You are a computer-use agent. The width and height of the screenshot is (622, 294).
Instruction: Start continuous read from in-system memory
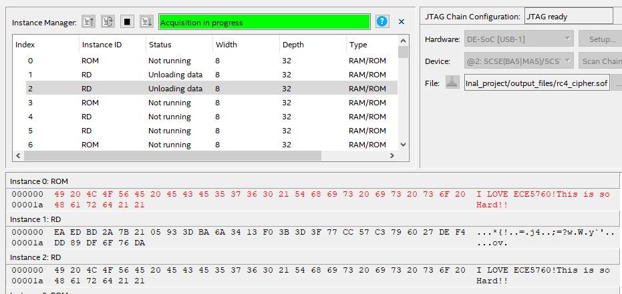pyautogui.click(x=108, y=22)
